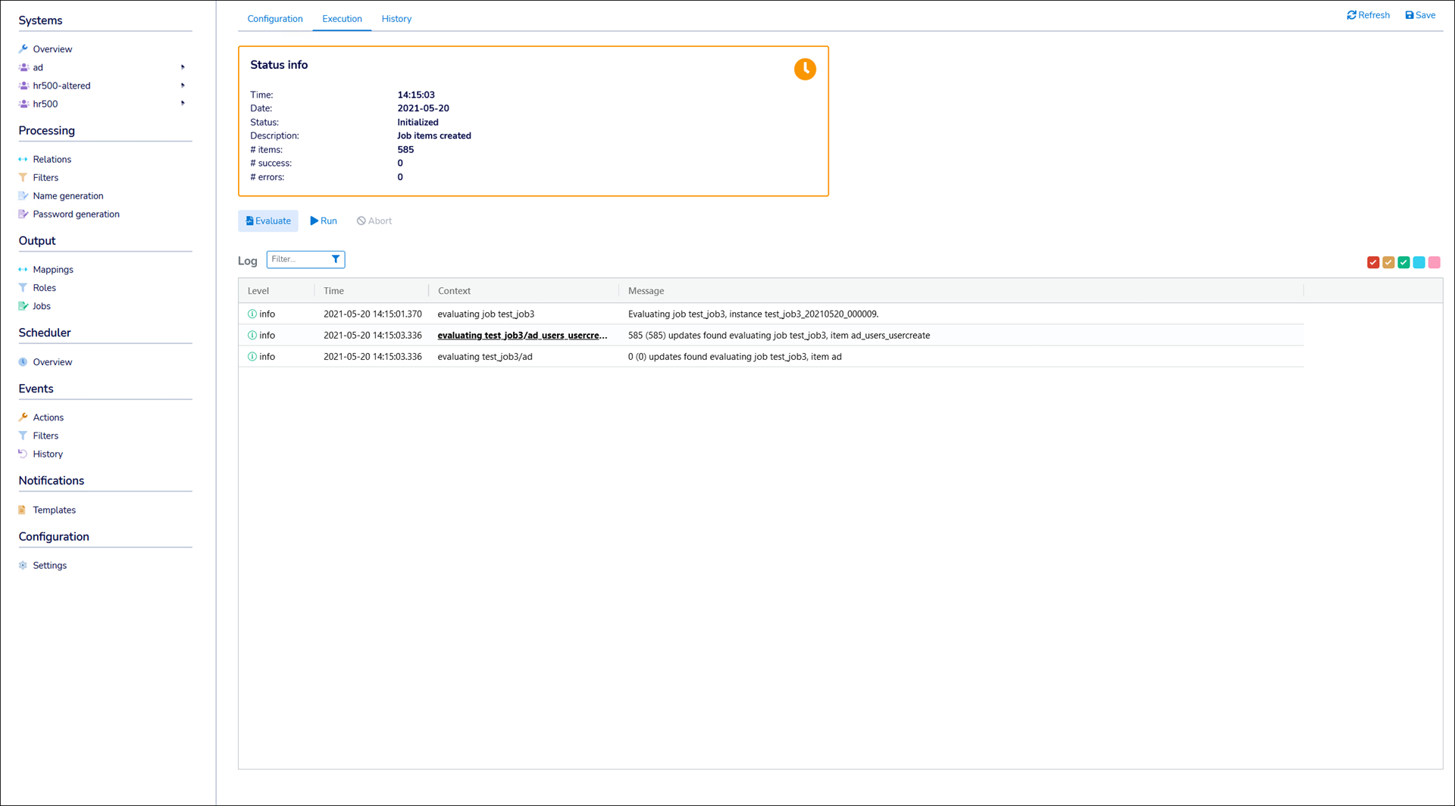Open Password generation via its icon
1455x806 pixels.
(23, 214)
